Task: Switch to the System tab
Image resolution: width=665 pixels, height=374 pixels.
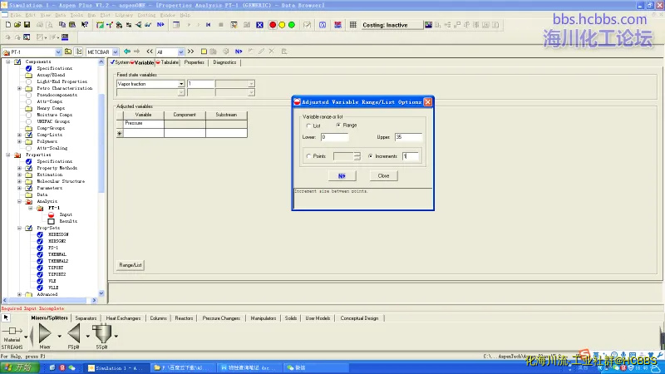Action: point(120,62)
